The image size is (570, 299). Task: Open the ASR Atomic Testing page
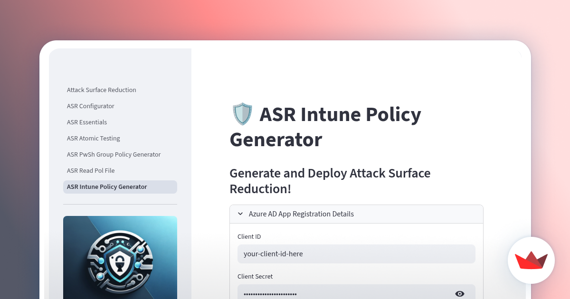[93, 138]
